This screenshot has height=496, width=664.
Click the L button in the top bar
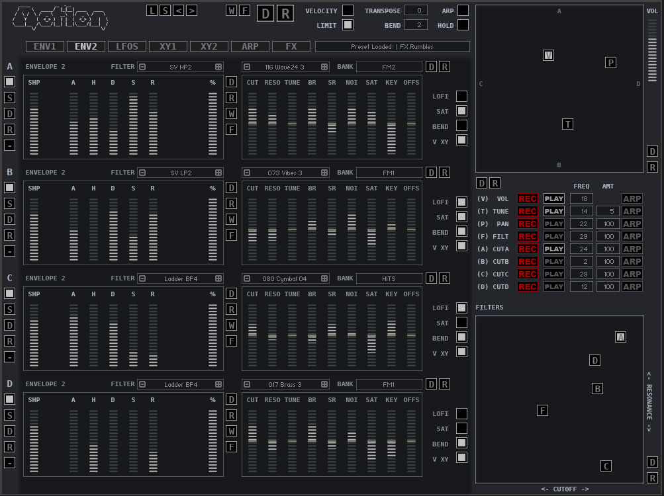[152, 10]
